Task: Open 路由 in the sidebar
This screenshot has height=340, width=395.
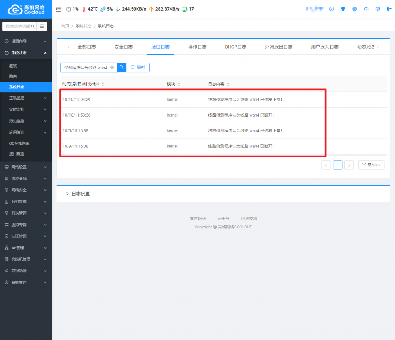Action: click(26, 77)
